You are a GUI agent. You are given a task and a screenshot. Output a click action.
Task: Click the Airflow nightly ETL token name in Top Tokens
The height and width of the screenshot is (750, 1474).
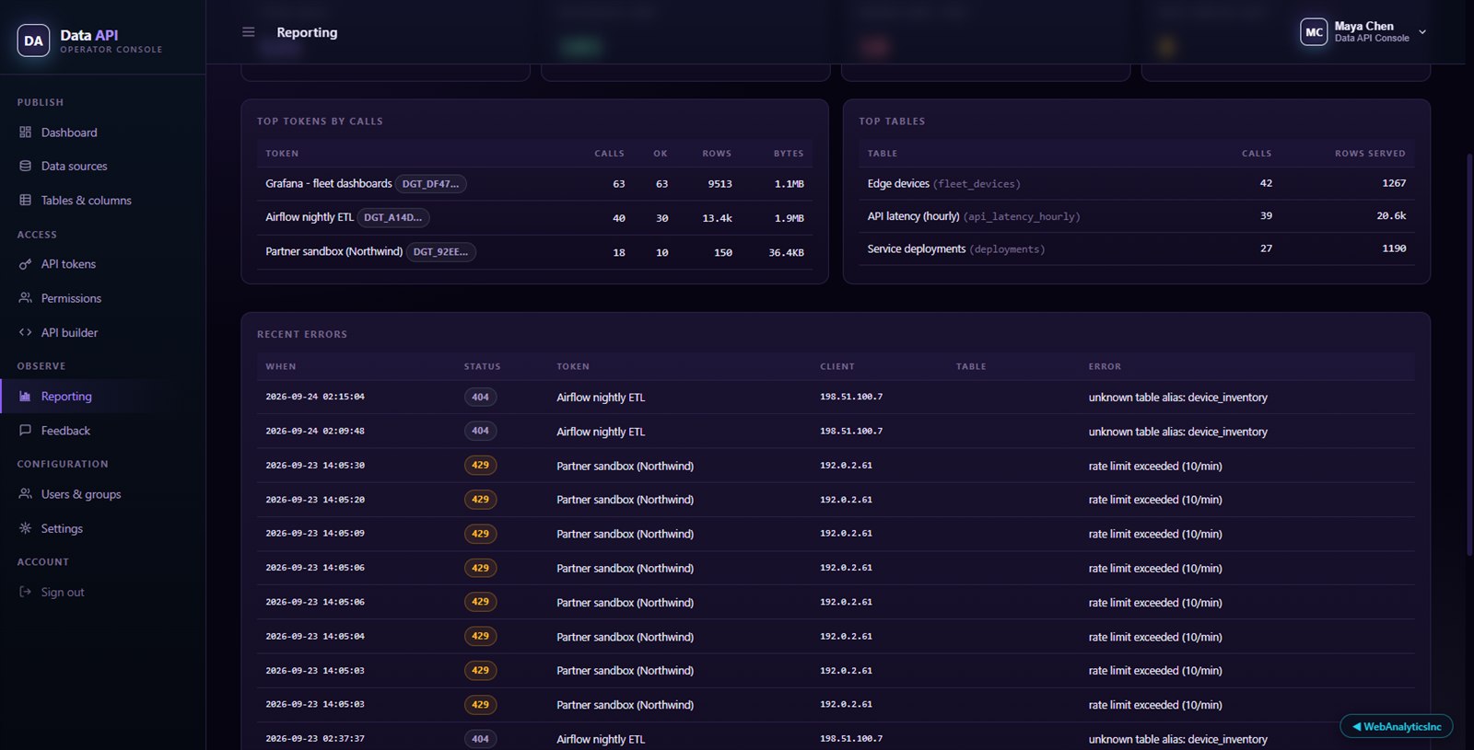pos(310,218)
